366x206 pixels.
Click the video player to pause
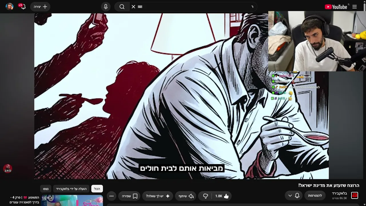[x=182, y=96]
